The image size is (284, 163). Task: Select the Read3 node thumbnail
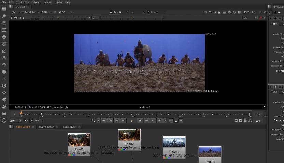pyautogui.click(x=174, y=142)
